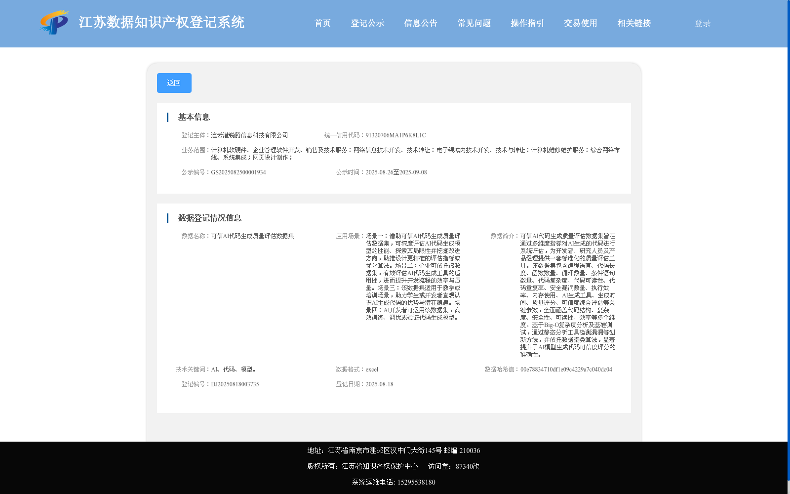Select publicity number GS2025082500001934
790x494 pixels.
pyautogui.click(x=238, y=172)
